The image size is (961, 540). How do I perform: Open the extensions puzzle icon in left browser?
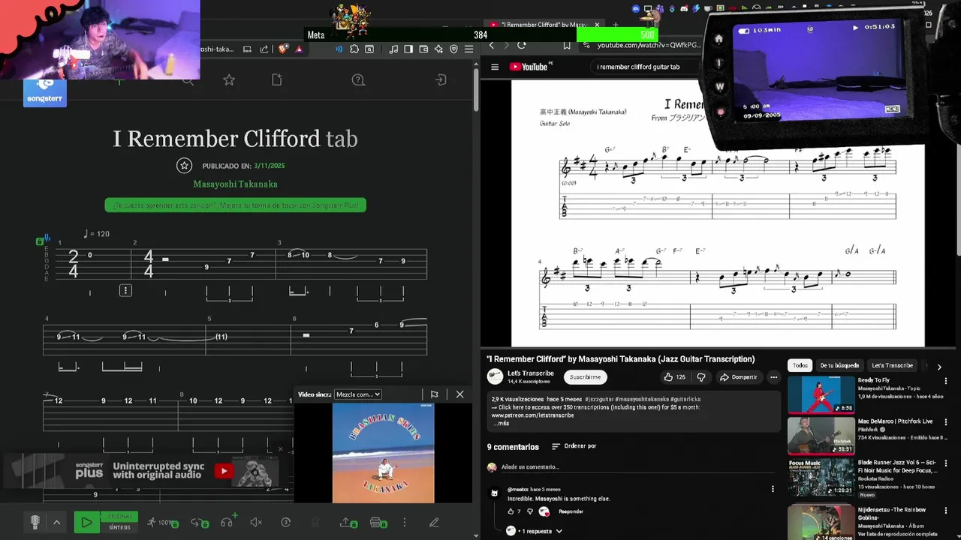(x=354, y=49)
